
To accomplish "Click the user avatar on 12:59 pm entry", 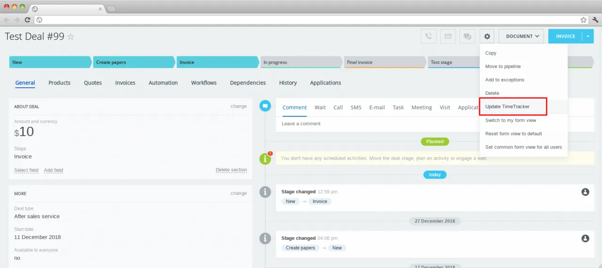I will pos(585,192).
